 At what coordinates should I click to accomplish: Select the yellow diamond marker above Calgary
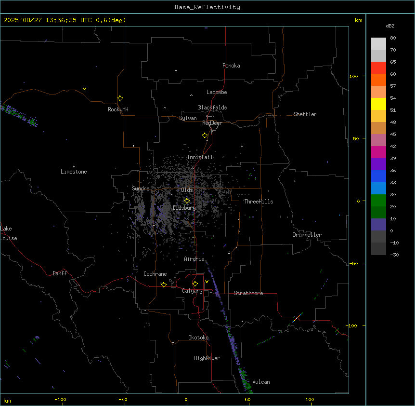click(x=195, y=284)
